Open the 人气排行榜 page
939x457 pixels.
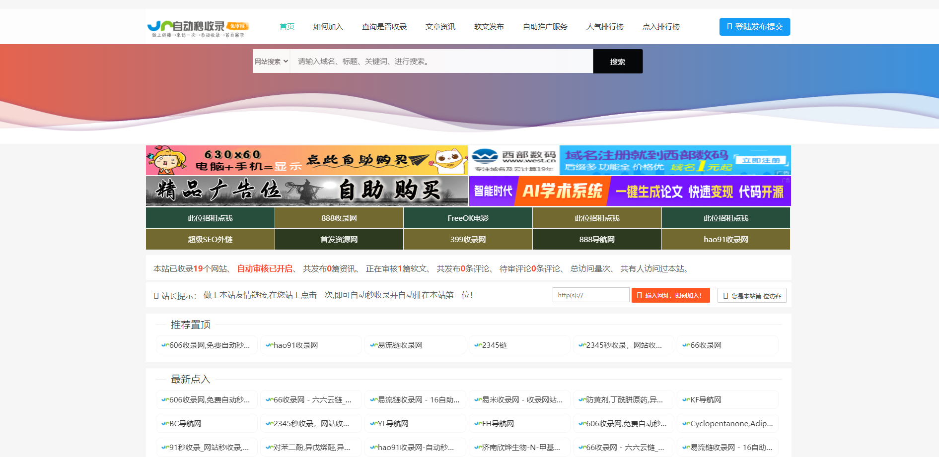606,26
